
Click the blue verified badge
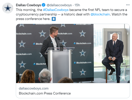click(44, 5)
